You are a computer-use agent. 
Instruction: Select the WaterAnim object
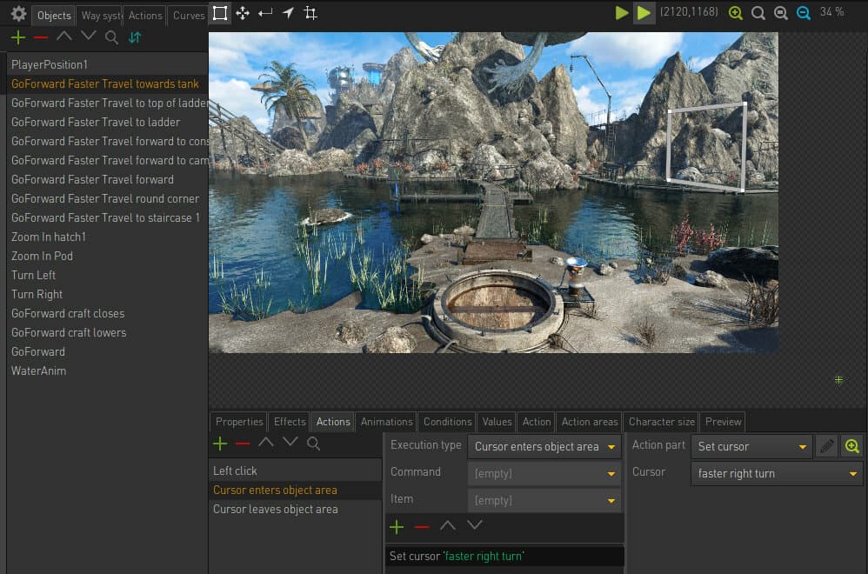click(107, 370)
